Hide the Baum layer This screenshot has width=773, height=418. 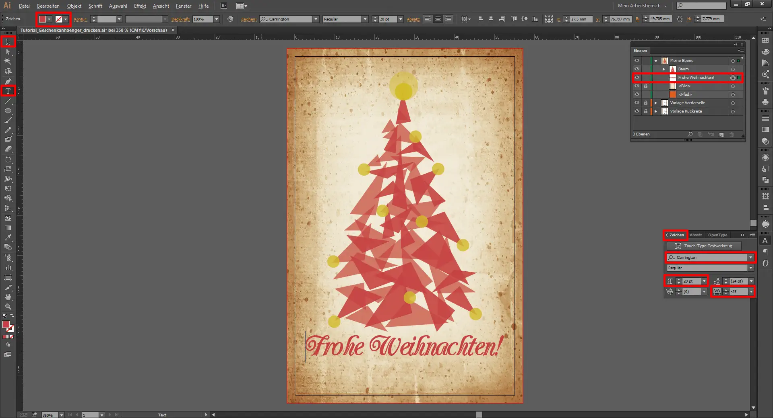(x=637, y=69)
